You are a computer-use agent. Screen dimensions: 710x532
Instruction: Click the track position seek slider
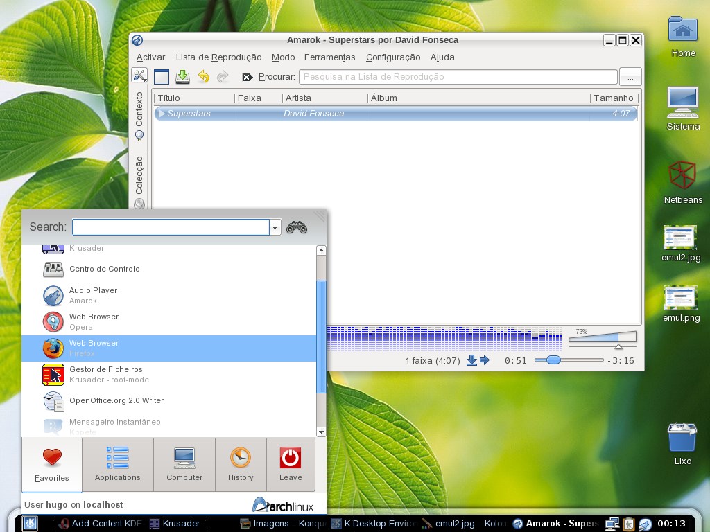(x=569, y=360)
